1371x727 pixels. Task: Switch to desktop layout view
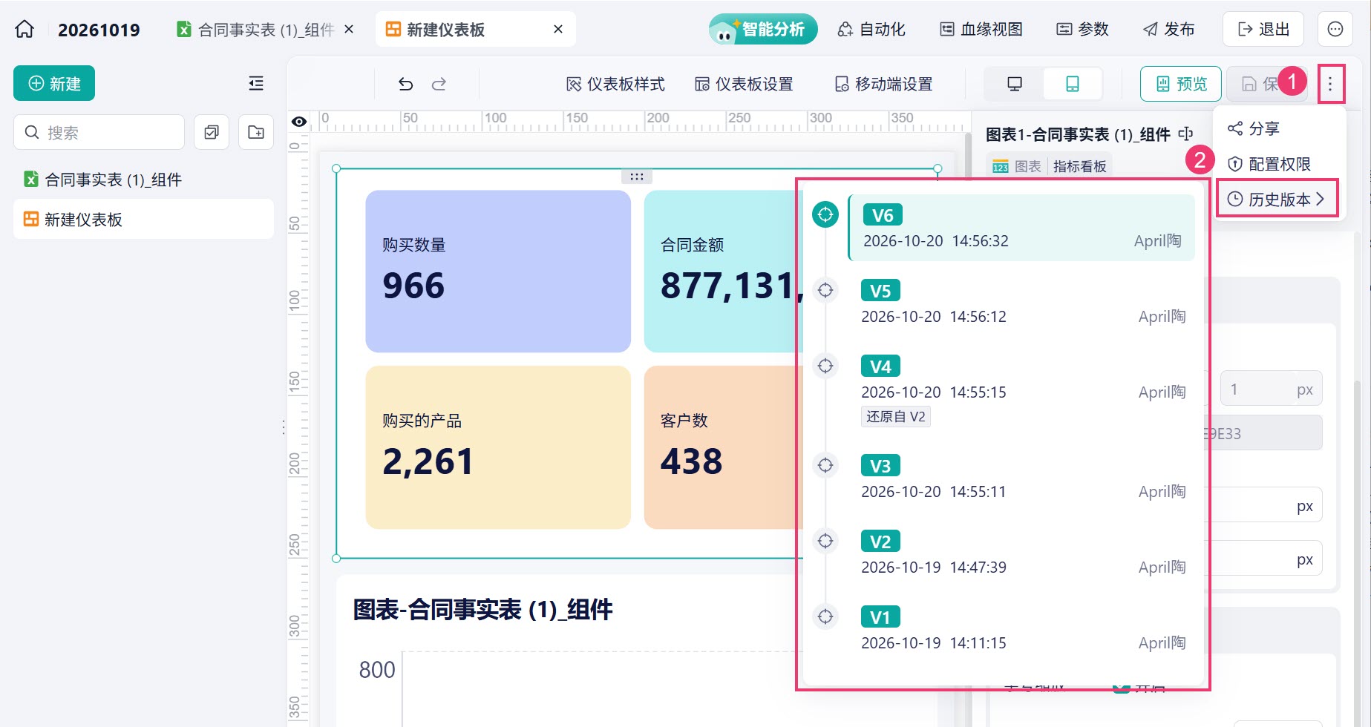(x=1014, y=84)
